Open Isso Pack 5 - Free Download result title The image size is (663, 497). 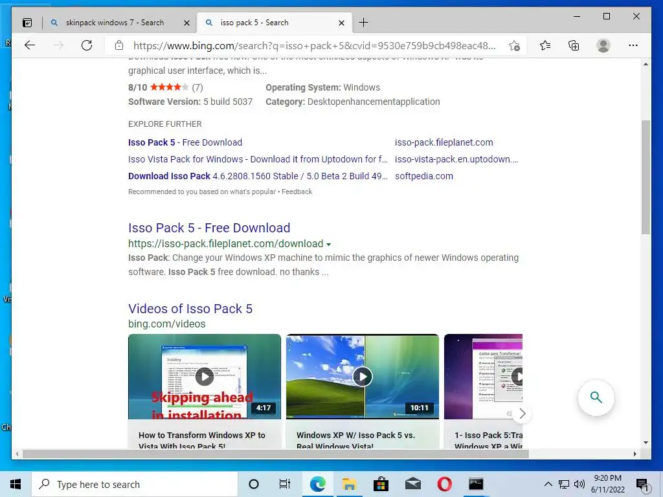coord(209,228)
